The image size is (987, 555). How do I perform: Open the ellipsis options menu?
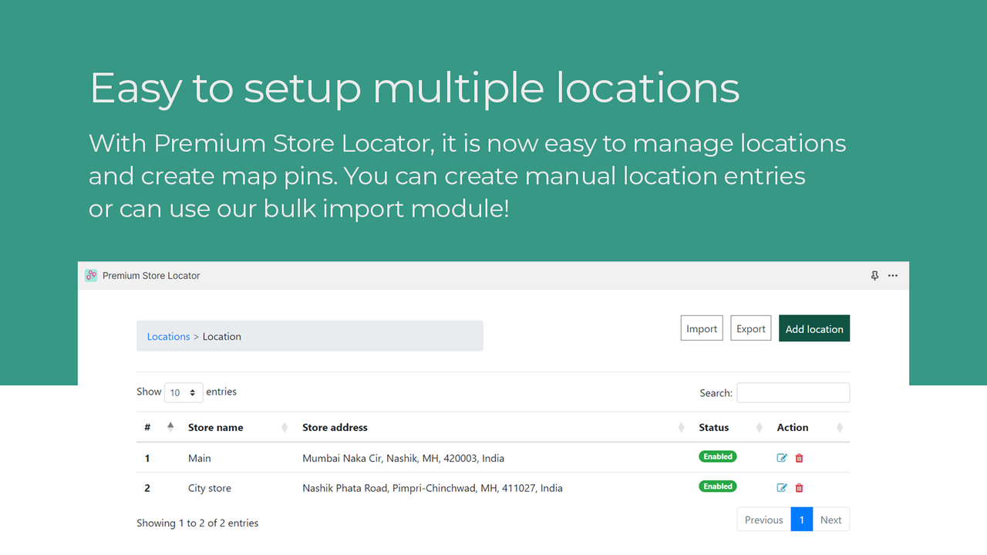(893, 275)
